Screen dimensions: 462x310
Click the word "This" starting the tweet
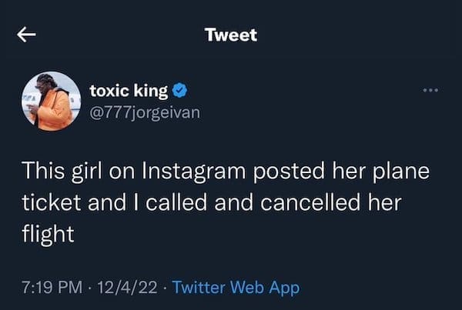coord(42,170)
